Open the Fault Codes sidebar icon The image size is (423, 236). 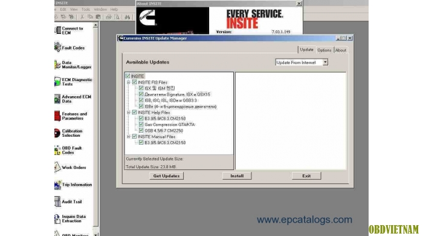[57, 48]
